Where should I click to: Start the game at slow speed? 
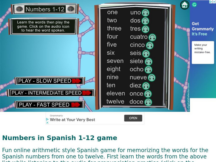click(x=50, y=81)
